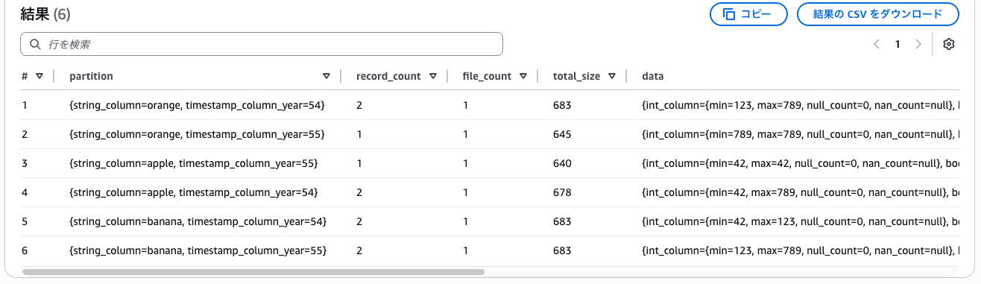Focus the 行を検索 search field

click(x=262, y=44)
